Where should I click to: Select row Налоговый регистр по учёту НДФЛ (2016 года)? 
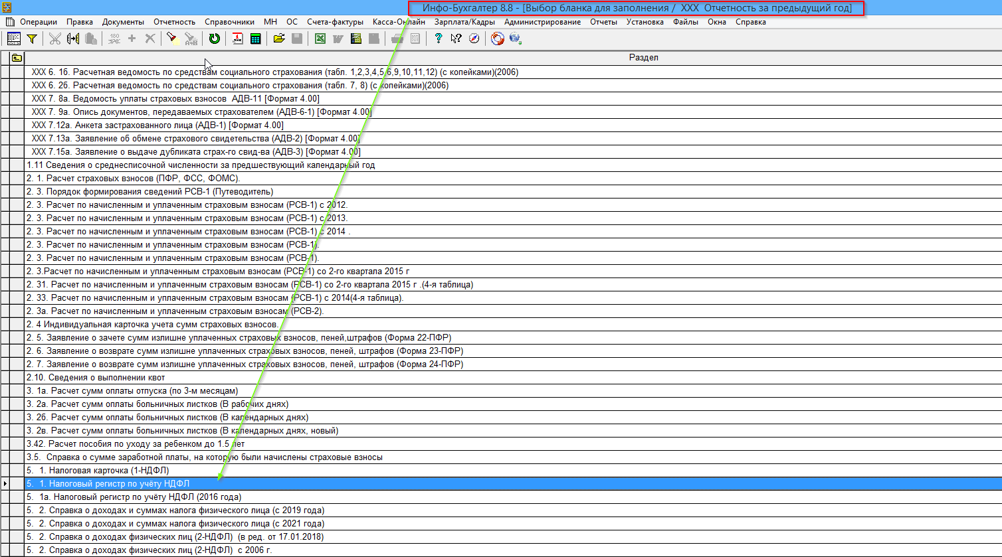pyautogui.click(x=512, y=497)
